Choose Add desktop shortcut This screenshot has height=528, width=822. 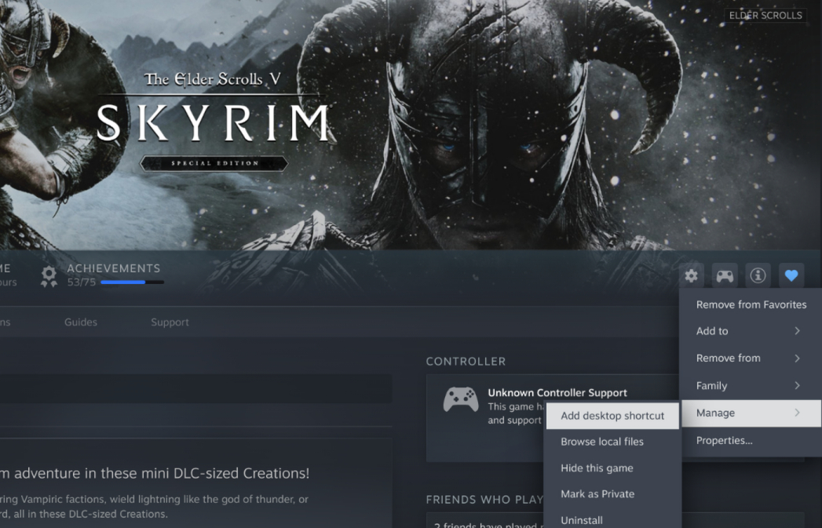coord(612,416)
